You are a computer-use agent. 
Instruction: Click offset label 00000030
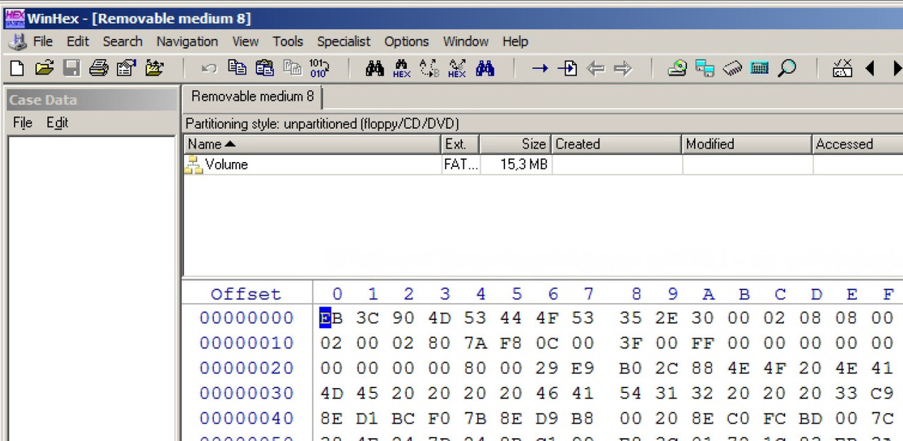(246, 393)
